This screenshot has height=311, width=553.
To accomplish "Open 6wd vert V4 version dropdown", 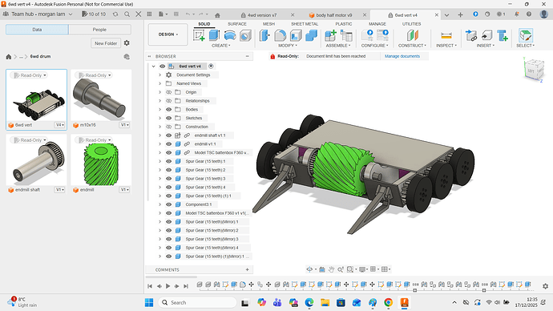I will click(59, 125).
